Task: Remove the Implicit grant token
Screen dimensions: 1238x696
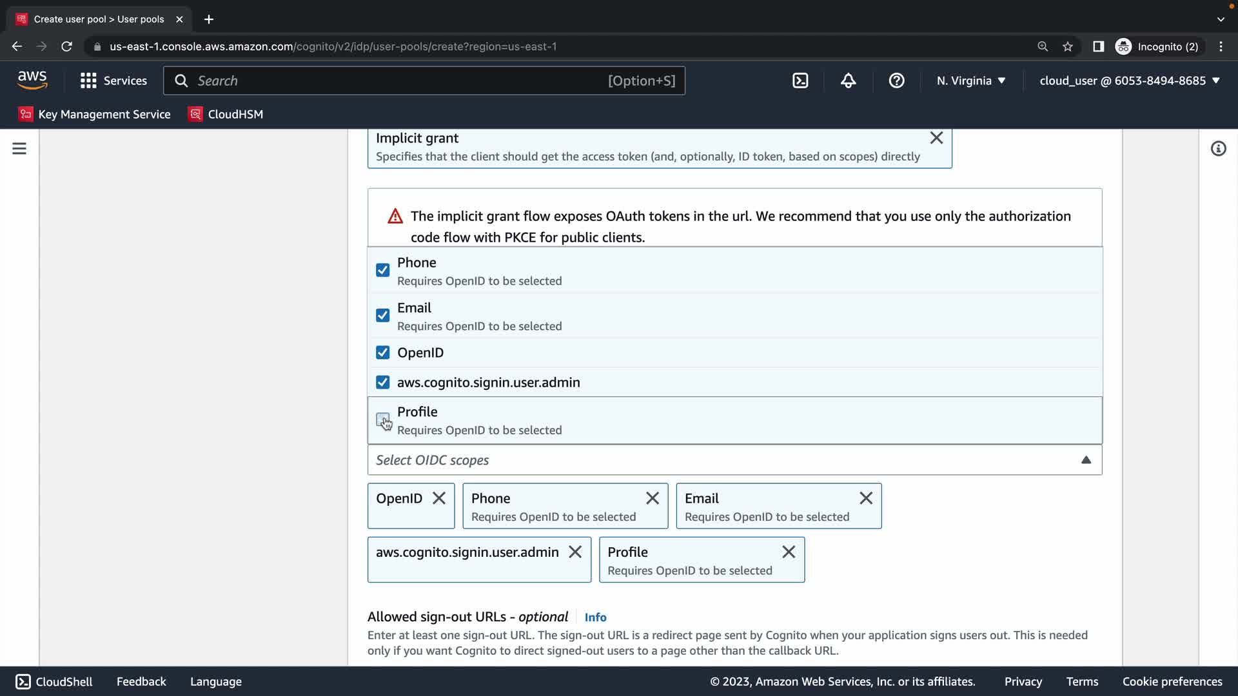Action: (936, 138)
